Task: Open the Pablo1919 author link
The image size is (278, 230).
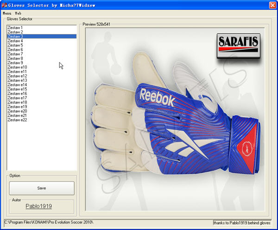Action: pyautogui.click(x=38, y=206)
